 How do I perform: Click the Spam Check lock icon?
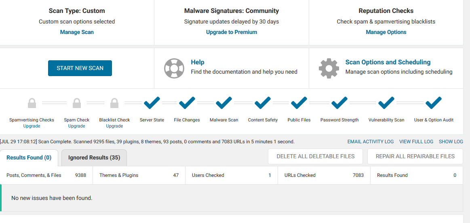[77, 103]
